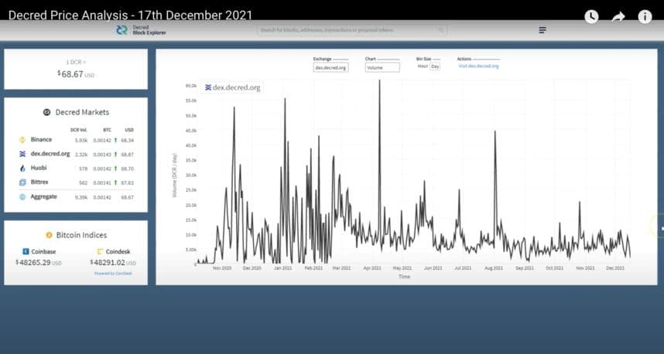Open the video info icon

click(x=645, y=16)
